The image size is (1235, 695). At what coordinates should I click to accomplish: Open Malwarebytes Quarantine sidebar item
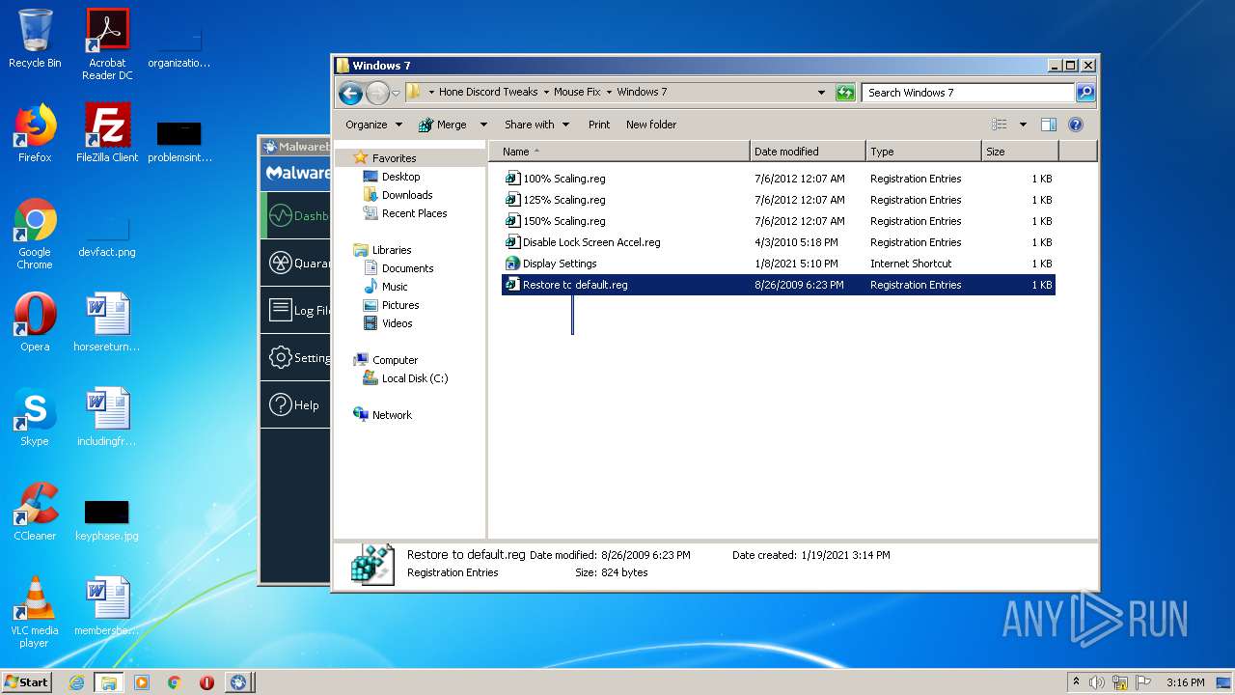pyautogui.click(x=295, y=263)
